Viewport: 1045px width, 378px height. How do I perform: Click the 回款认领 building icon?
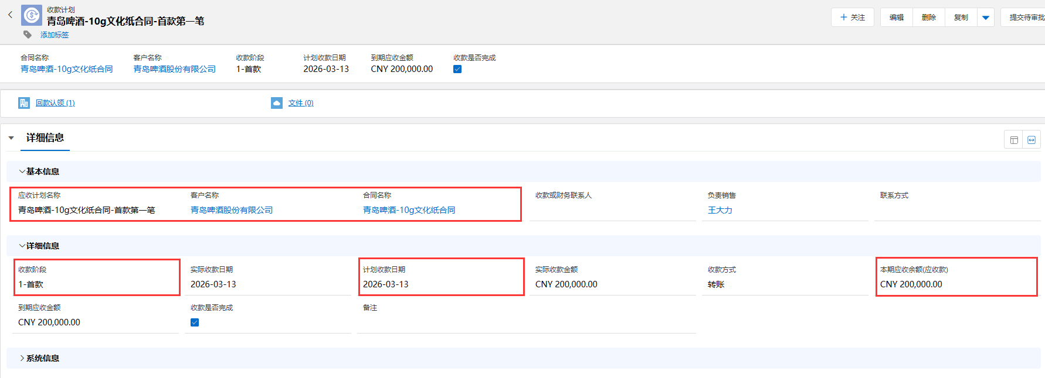click(x=24, y=103)
